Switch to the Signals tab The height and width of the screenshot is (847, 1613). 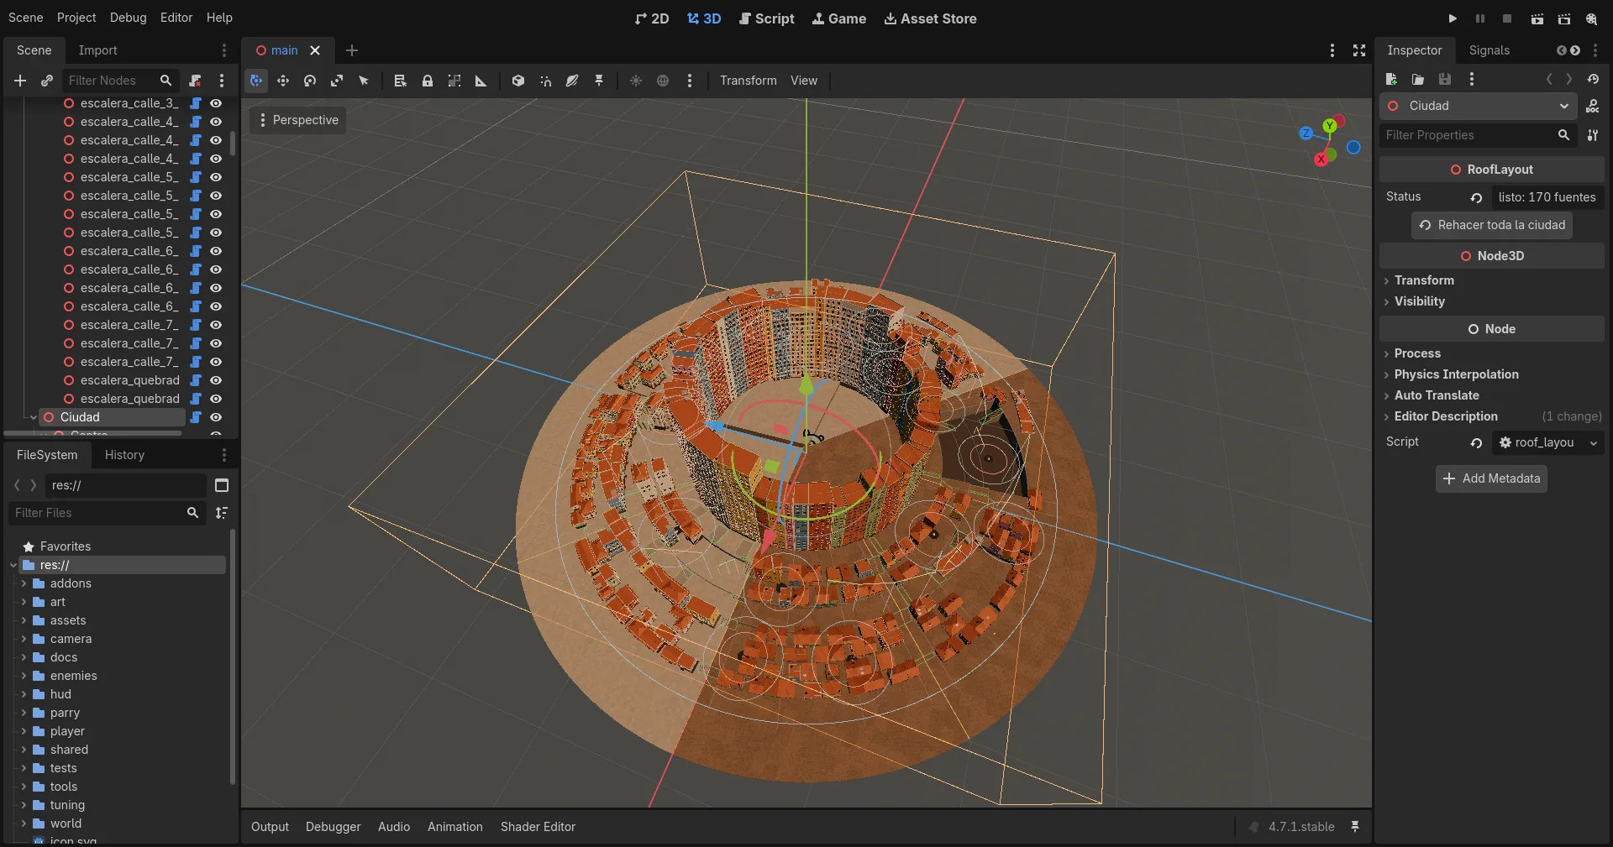click(1490, 50)
